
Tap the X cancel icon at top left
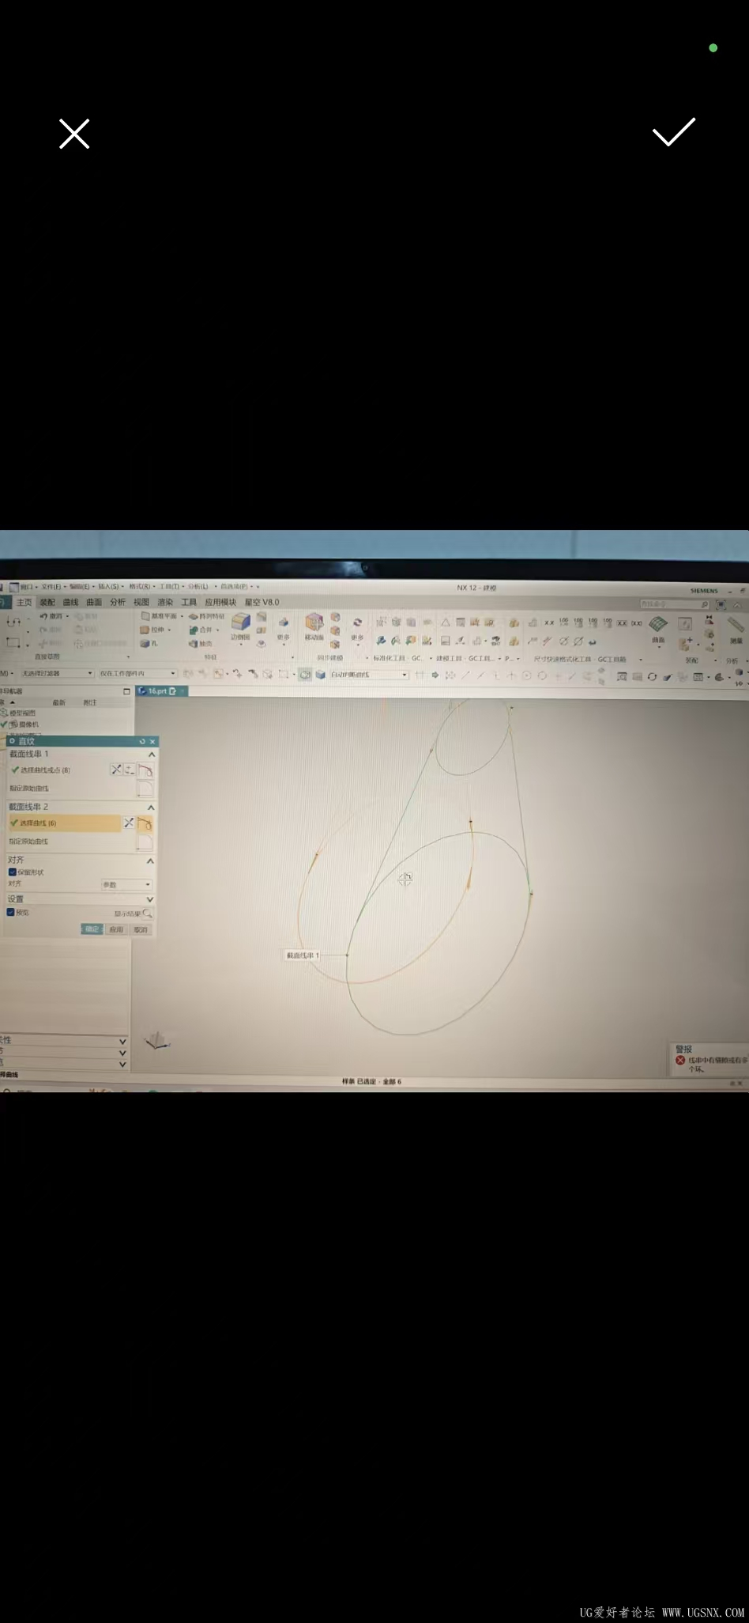coord(74,134)
